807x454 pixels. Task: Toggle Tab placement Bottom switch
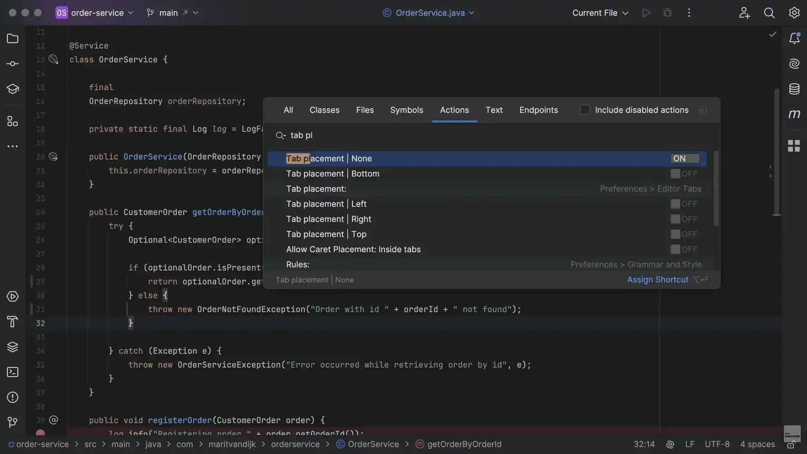pos(684,174)
